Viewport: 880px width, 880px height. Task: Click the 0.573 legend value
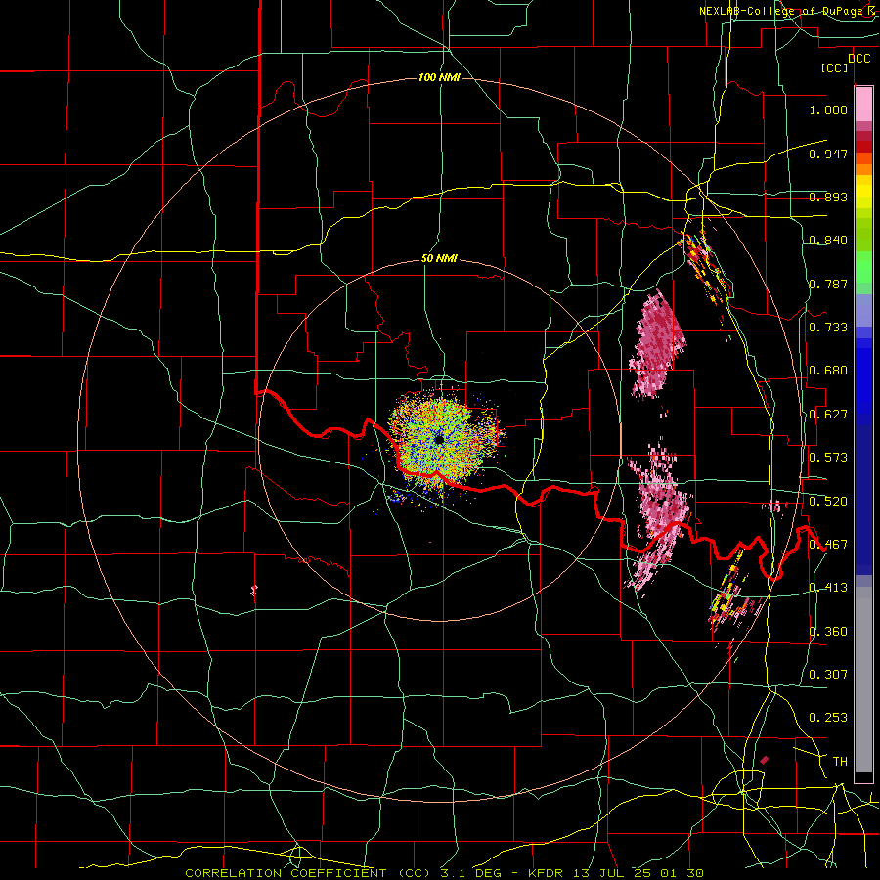(x=828, y=458)
